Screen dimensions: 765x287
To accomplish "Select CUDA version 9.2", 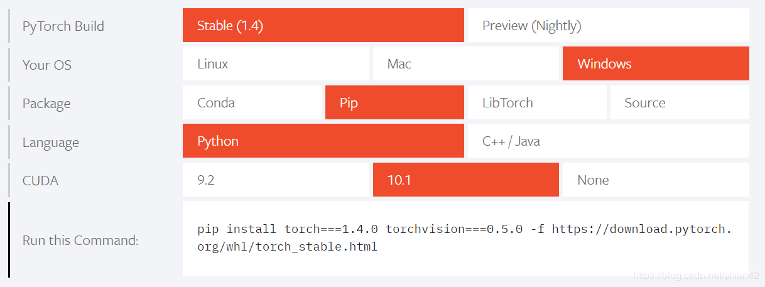I will tap(276, 180).
